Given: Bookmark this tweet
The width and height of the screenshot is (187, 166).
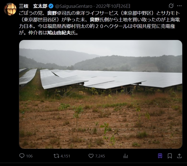Looking at the screenshot, I should 170,156.
